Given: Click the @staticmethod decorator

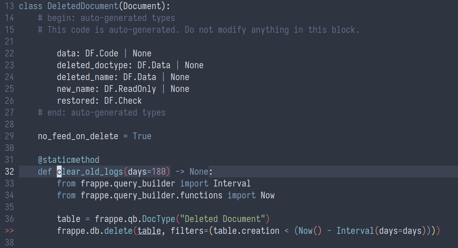Looking at the screenshot, I should pyautogui.click(x=69, y=160).
